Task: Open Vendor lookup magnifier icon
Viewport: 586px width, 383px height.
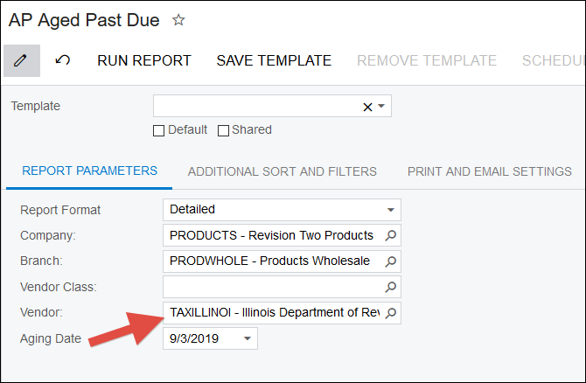Action: [x=391, y=312]
